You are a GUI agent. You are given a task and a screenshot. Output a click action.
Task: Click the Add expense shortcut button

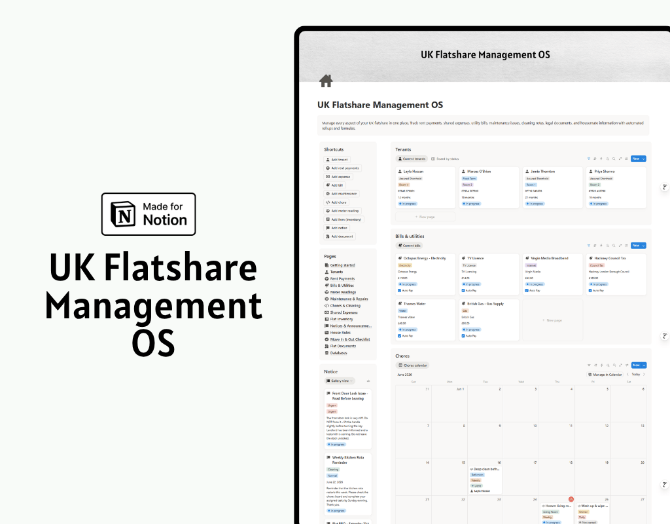[338, 177]
